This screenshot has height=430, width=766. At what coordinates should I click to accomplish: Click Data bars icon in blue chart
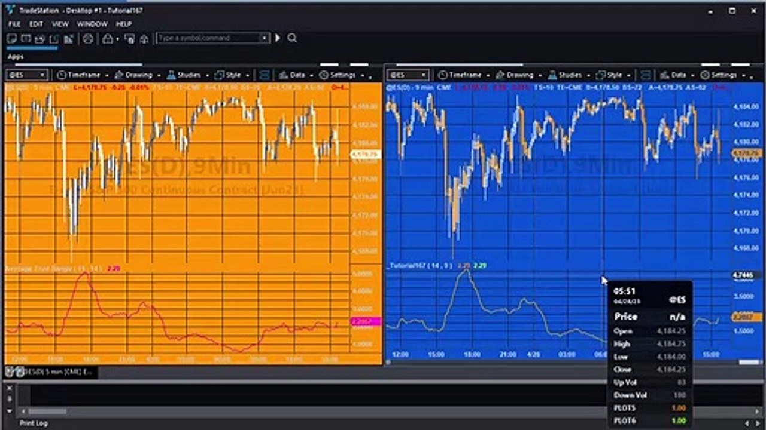(665, 75)
